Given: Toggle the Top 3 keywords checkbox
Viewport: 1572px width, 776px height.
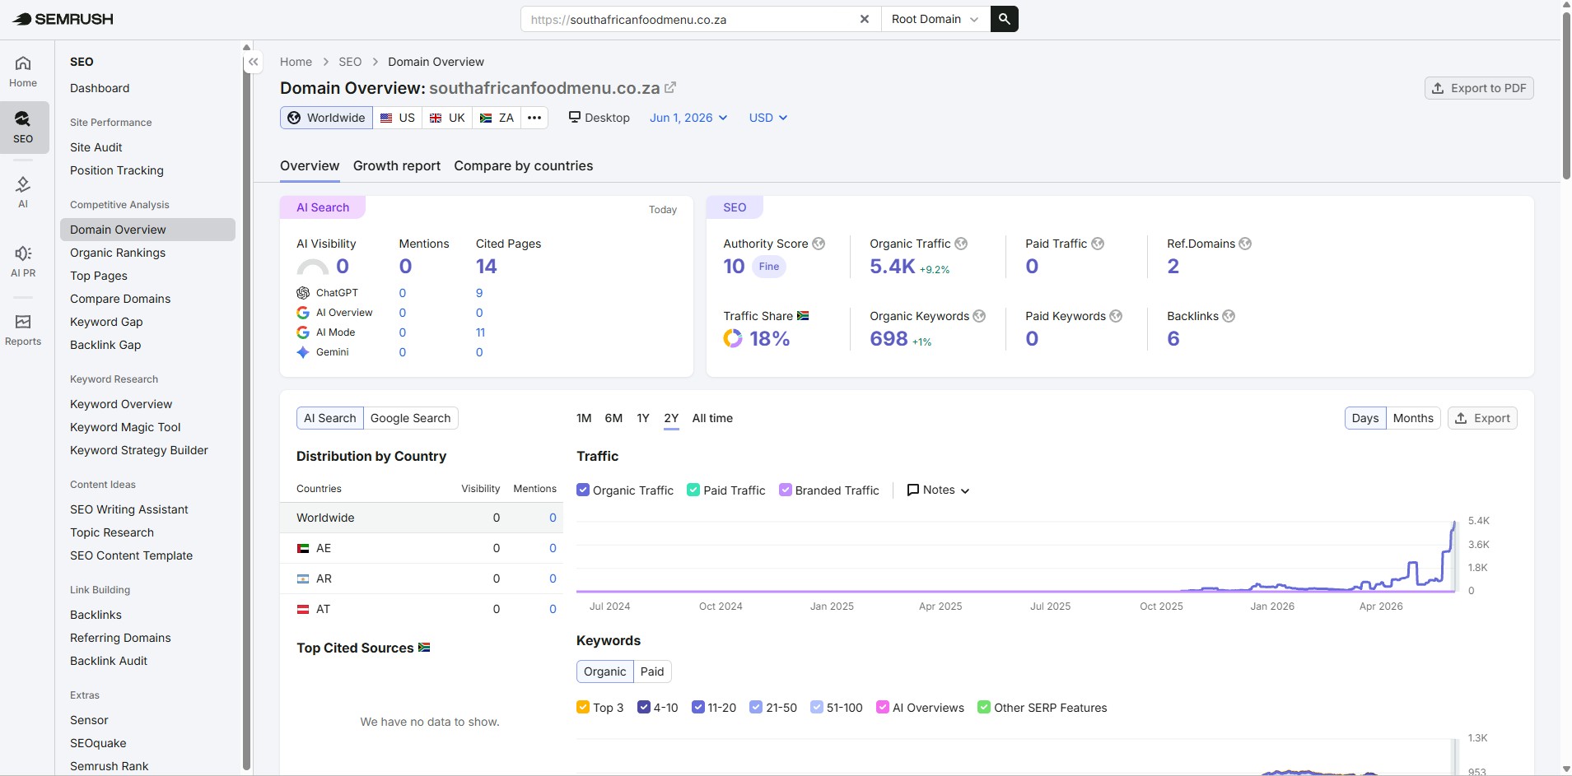Looking at the screenshot, I should [583, 708].
